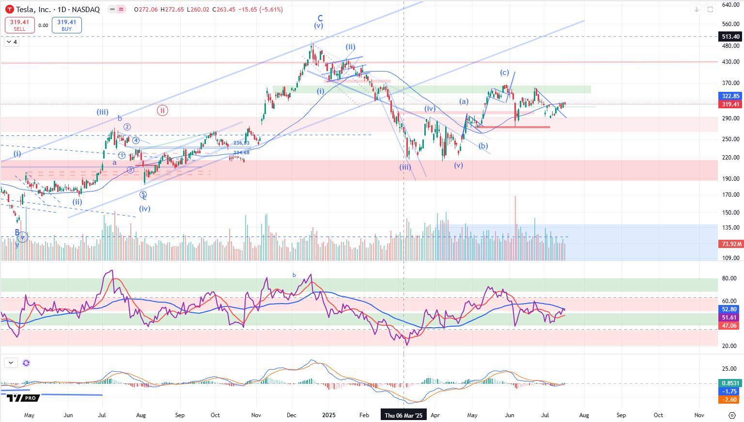
Task: Click the 319.41 BUY button
Action: tap(66, 25)
